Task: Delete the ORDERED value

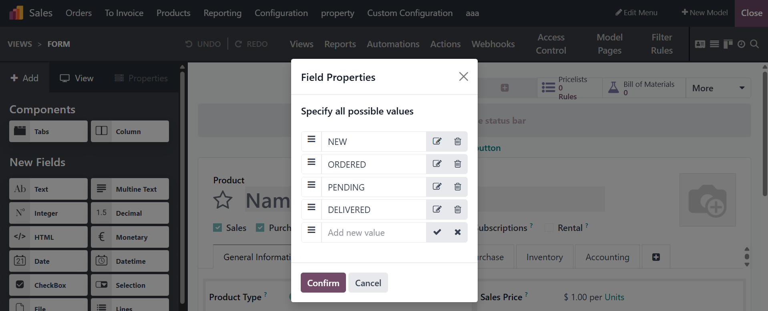Action: click(457, 164)
